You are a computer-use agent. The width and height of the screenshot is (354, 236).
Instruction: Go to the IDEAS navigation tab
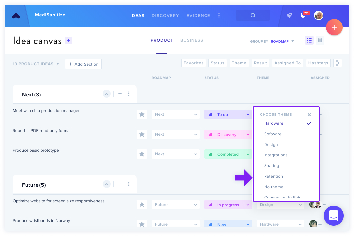coord(137,15)
